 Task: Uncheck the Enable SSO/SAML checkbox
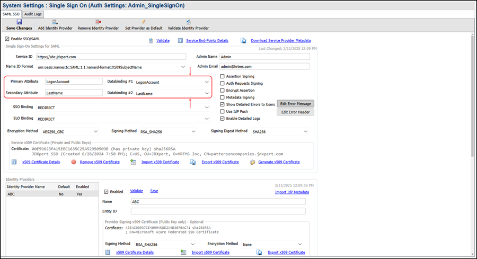[x=7, y=39]
